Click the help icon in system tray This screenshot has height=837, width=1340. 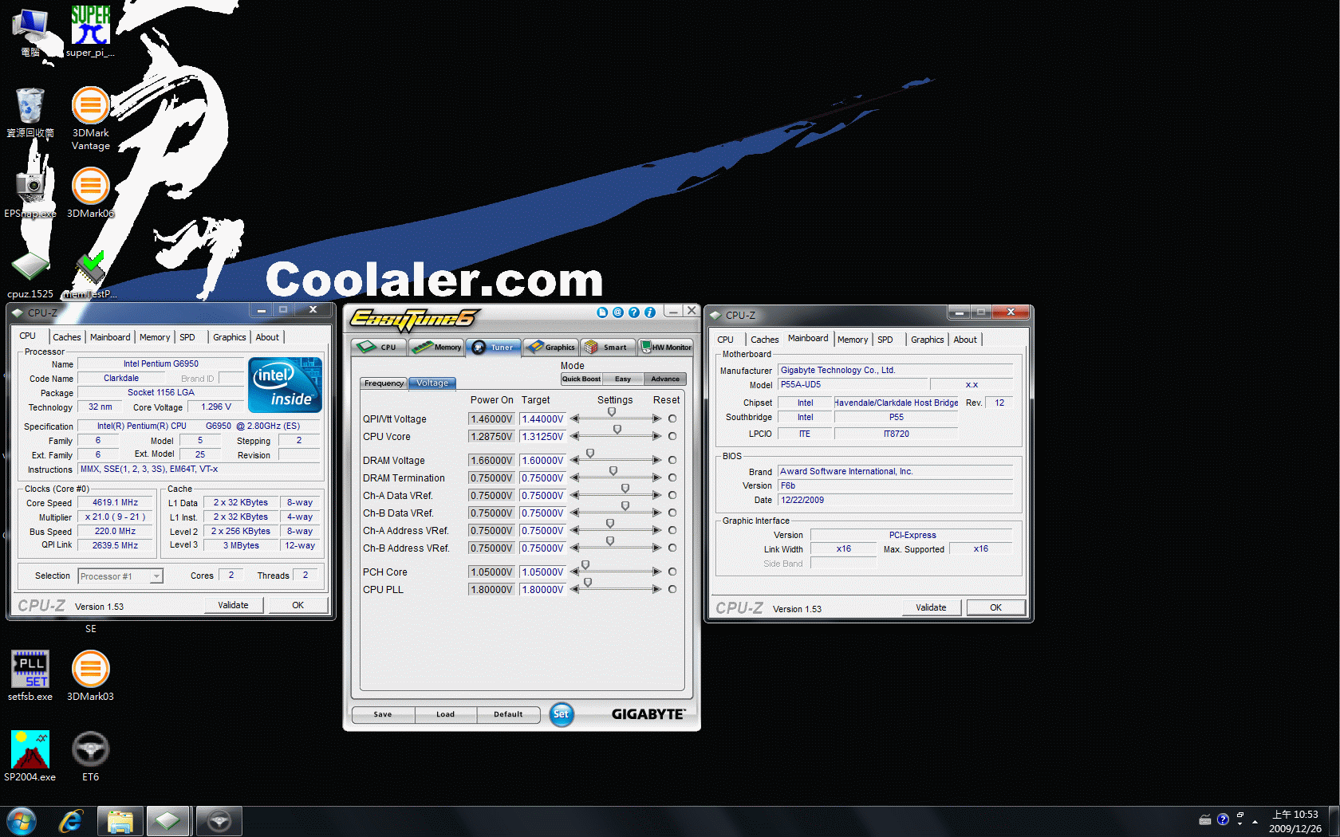pos(1223,819)
